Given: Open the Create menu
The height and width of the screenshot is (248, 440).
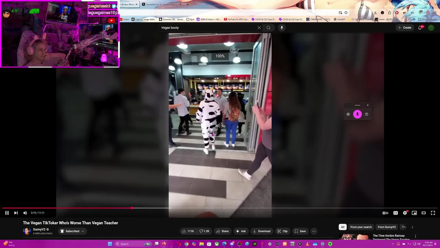Looking at the screenshot, I should (x=405, y=28).
